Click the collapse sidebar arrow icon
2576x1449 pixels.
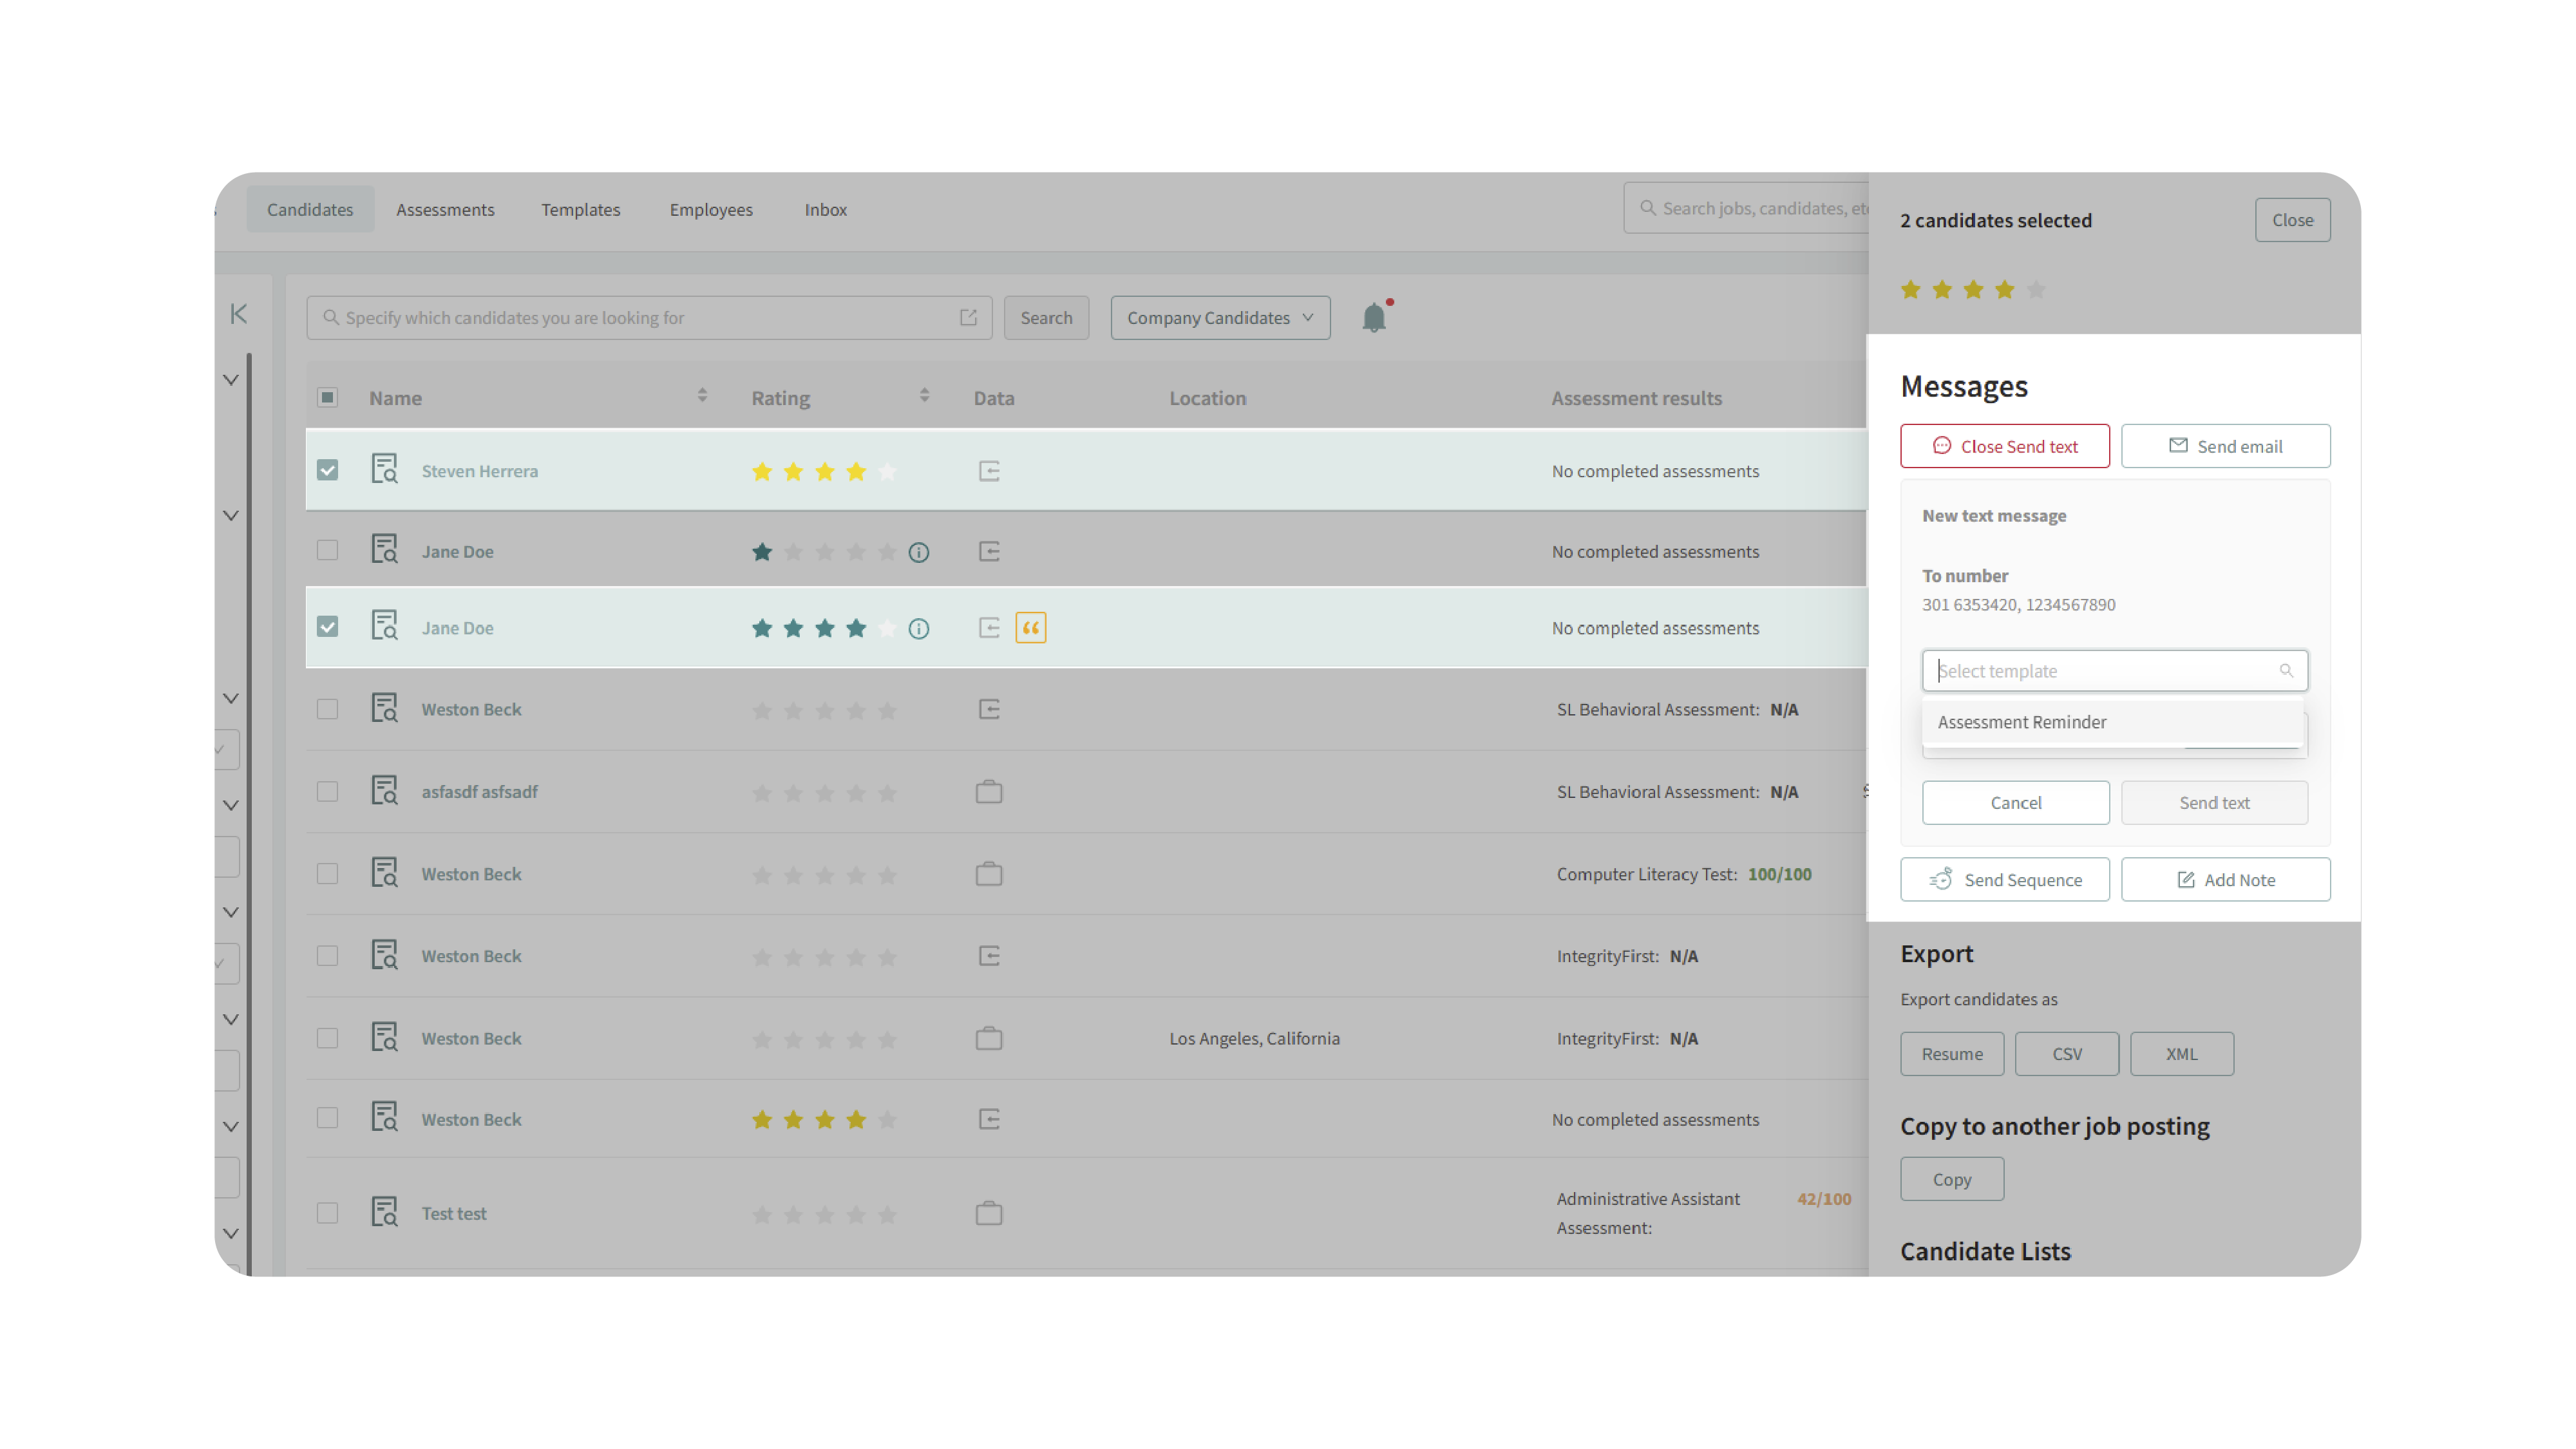238,314
